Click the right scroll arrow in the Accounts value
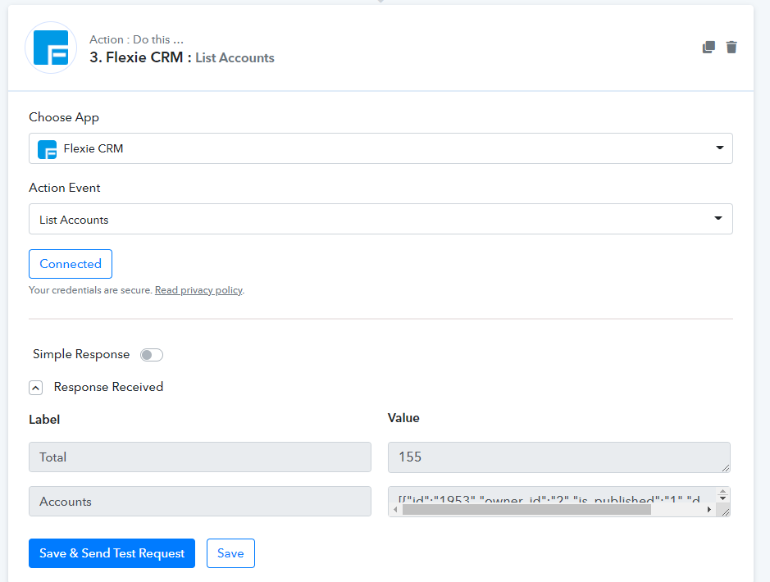 [709, 510]
